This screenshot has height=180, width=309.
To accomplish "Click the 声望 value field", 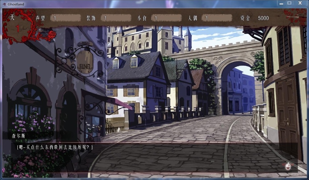I will click(66, 18).
